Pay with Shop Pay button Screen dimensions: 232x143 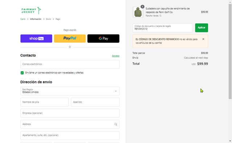[x=36, y=39]
